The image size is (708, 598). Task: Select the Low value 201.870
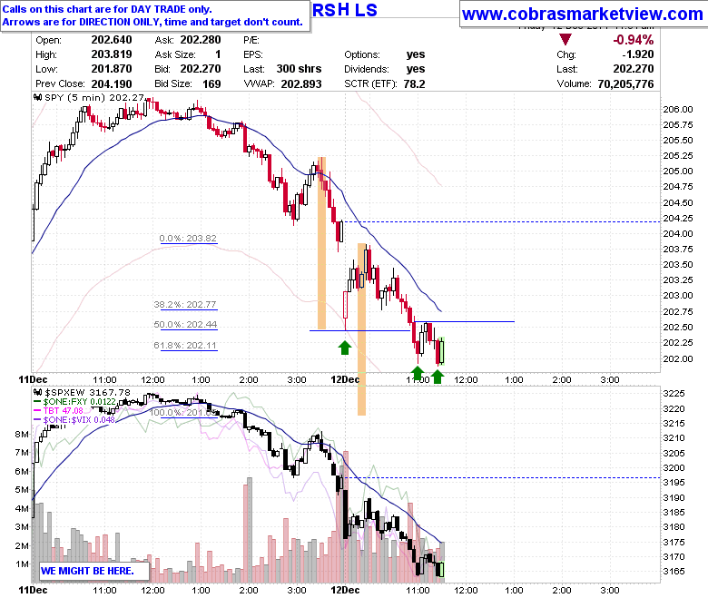pos(112,69)
